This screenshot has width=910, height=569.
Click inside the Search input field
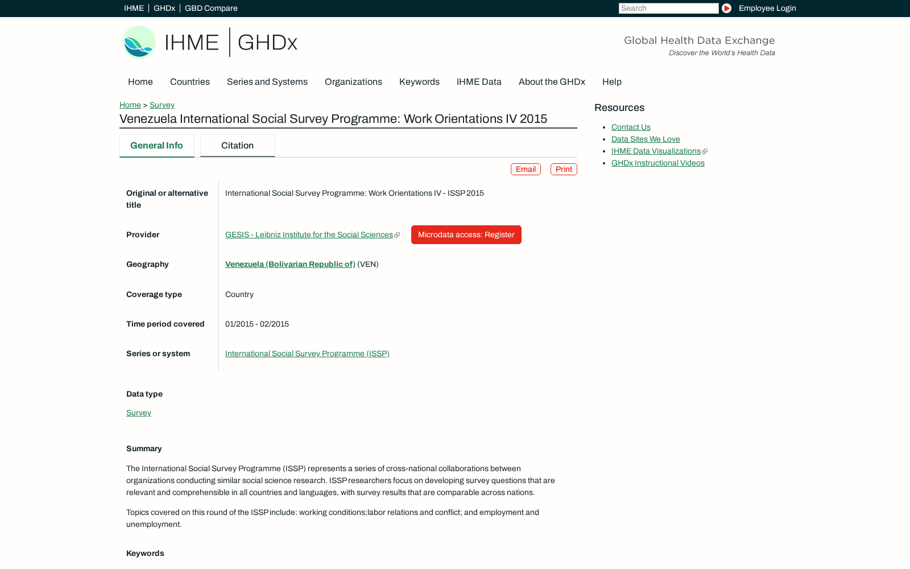[668, 9]
